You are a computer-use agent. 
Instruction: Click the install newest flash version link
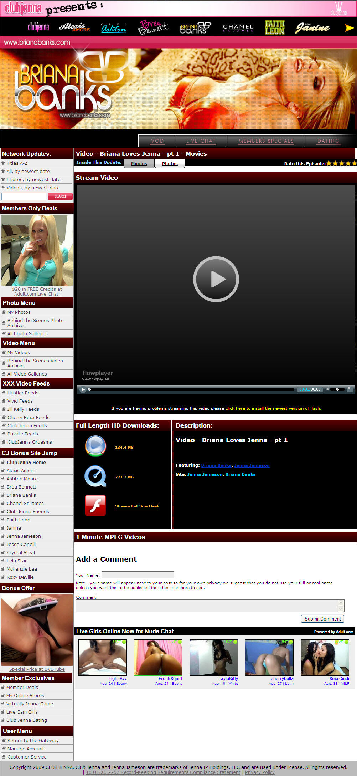coord(273,408)
